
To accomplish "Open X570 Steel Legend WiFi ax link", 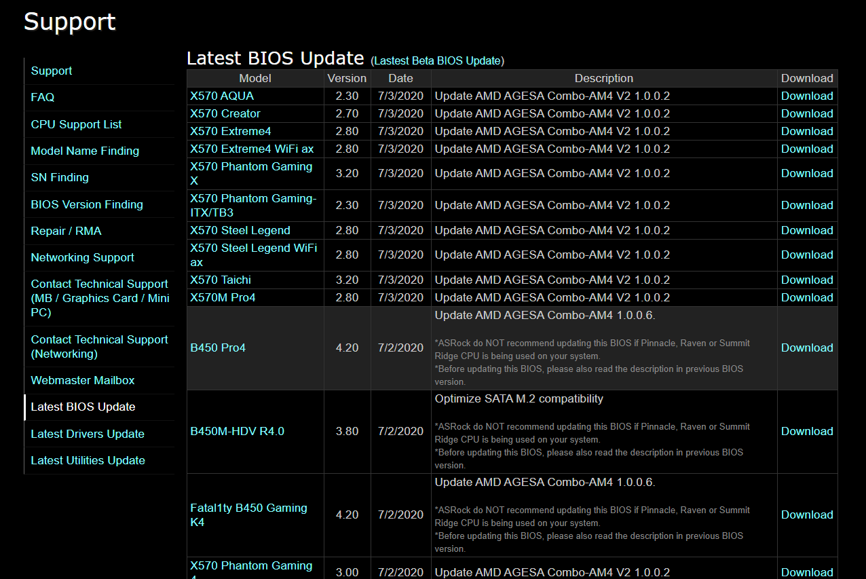I will click(254, 255).
